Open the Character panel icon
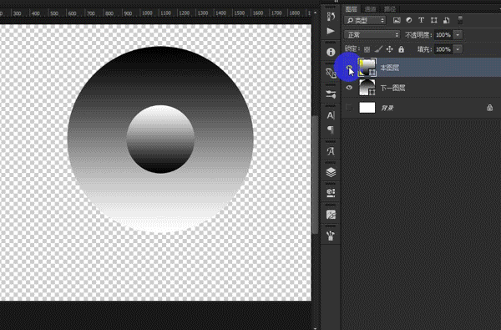501x330 pixels. [x=331, y=115]
